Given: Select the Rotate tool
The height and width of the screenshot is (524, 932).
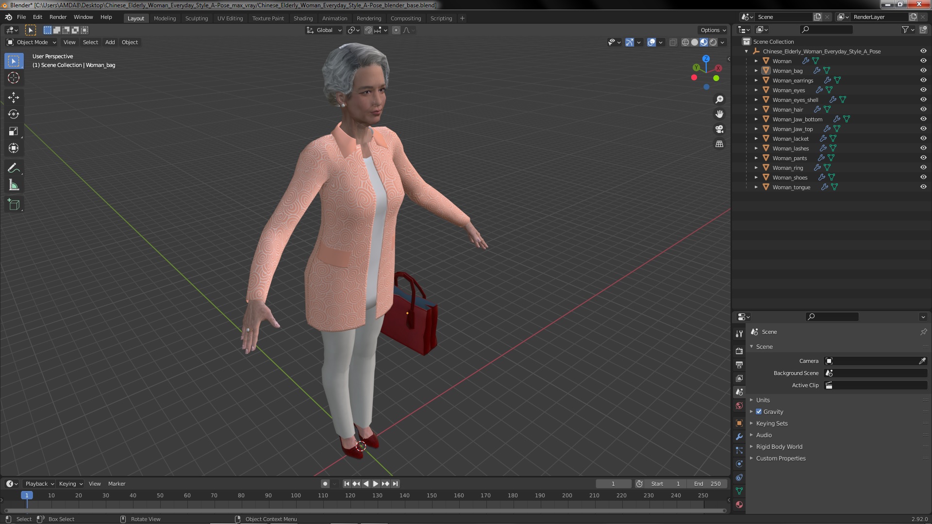Looking at the screenshot, I should 14,115.
